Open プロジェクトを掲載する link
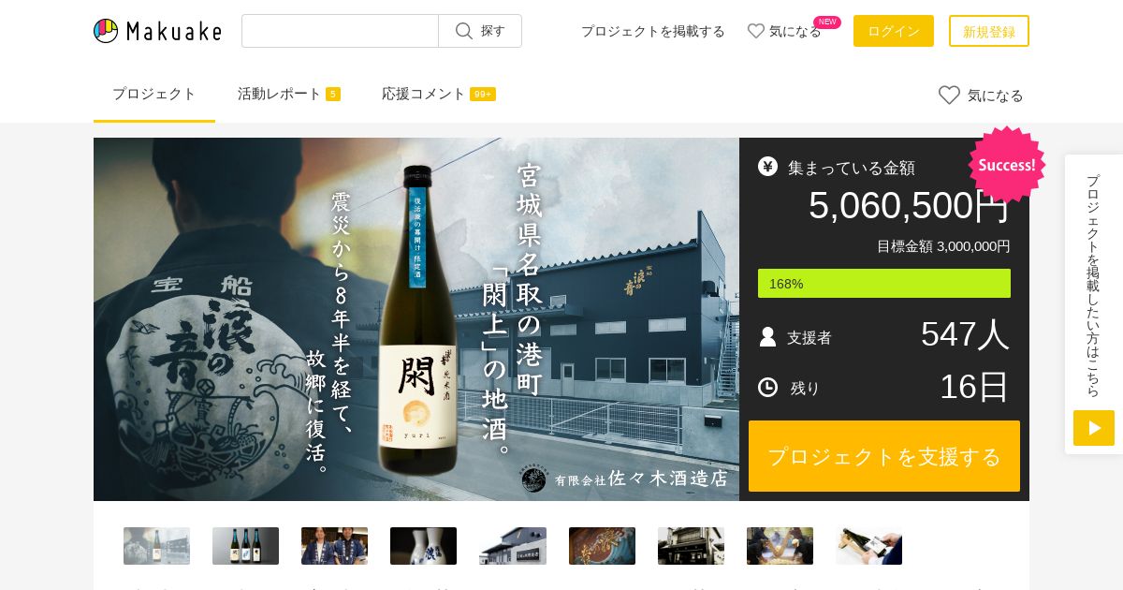The image size is (1123, 590). pyautogui.click(x=653, y=31)
